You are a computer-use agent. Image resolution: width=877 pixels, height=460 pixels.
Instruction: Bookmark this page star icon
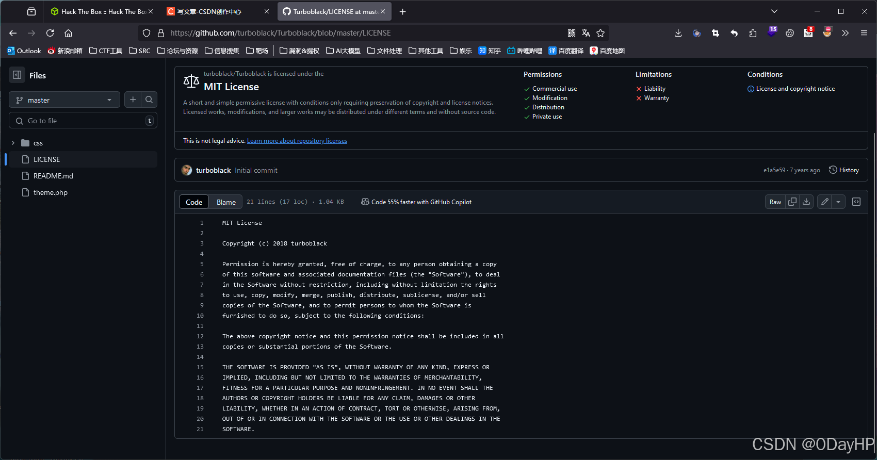pos(600,33)
